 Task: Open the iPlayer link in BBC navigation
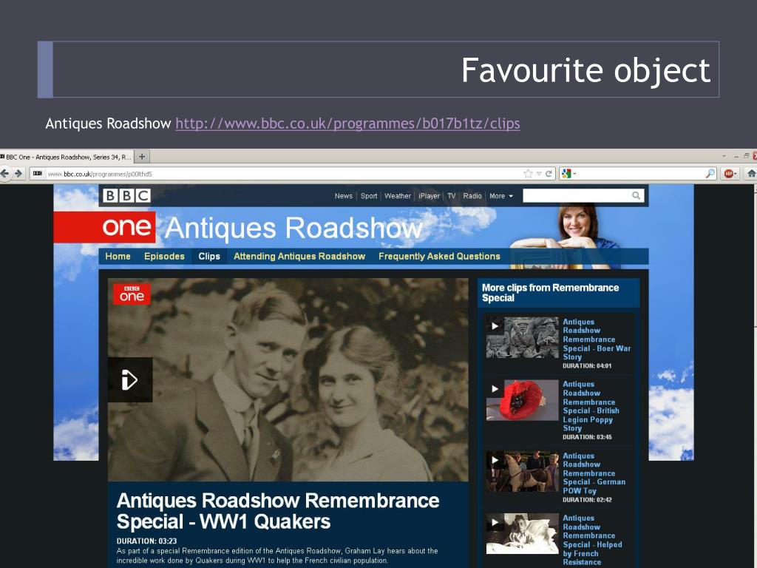click(430, 196)
